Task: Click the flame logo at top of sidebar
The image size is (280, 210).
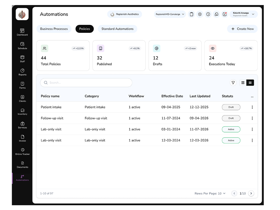Action: point(22,14)
